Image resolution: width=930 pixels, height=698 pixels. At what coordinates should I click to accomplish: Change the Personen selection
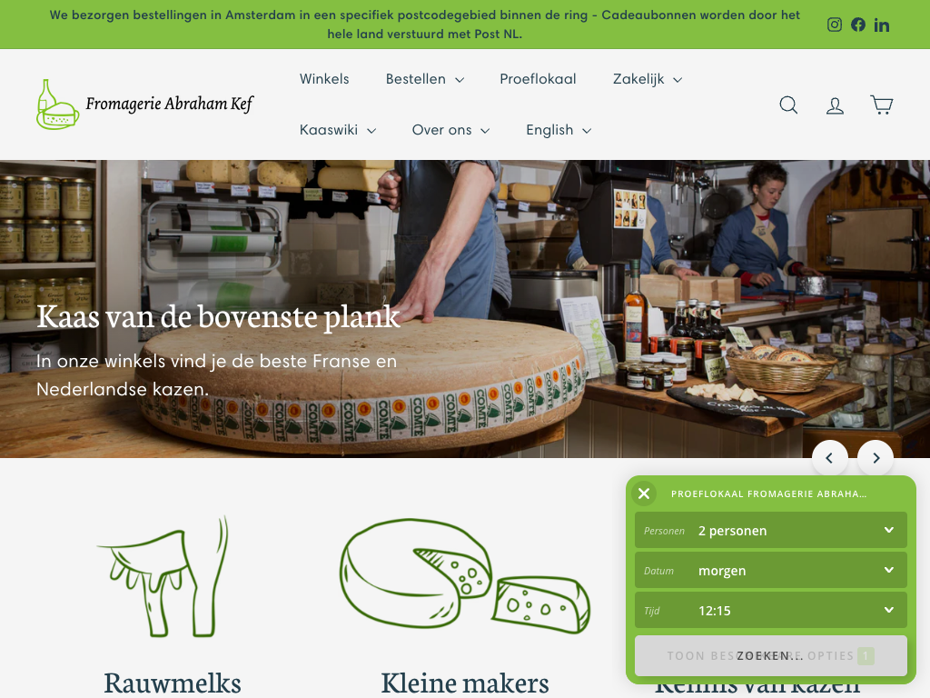pyautogui.click(x=770, y=530)
